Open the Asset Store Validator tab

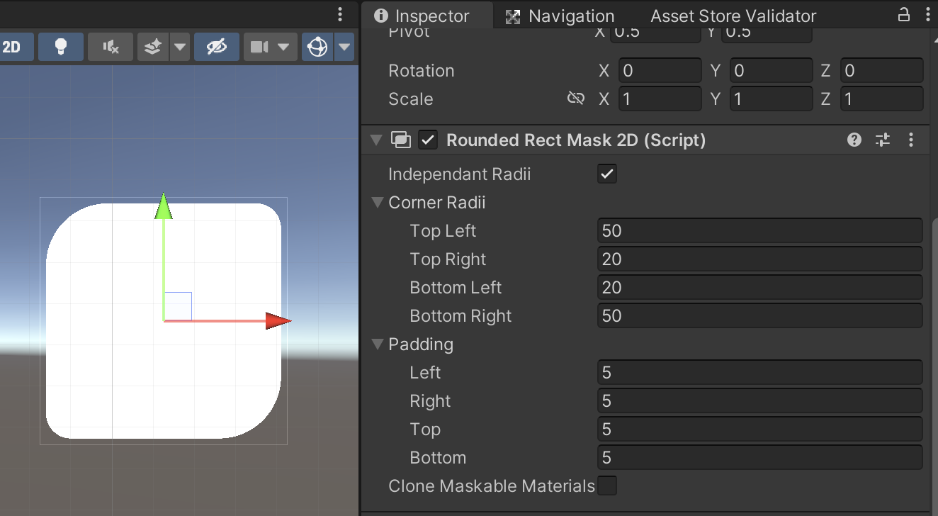click(x=733, y=16)
